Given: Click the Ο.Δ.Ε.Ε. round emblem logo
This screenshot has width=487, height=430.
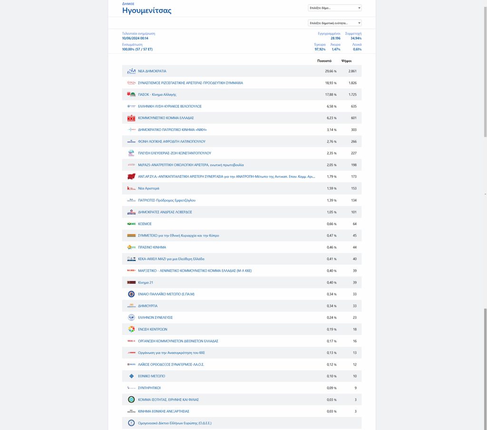Looking at the screenshot, I should [x=131, y=423].
